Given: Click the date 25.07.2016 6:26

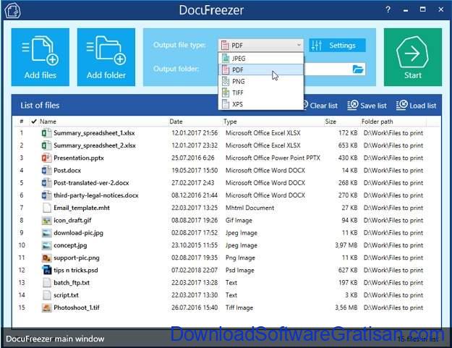Looking at the screenshot, I should (193, 158).
